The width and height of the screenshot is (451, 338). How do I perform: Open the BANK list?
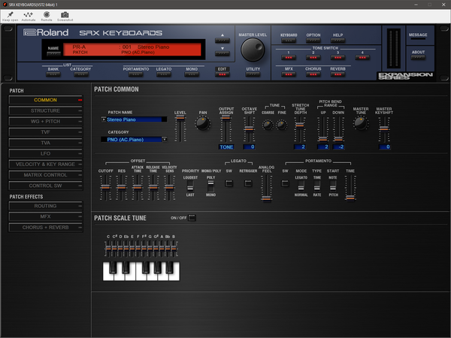coord(53,74)
